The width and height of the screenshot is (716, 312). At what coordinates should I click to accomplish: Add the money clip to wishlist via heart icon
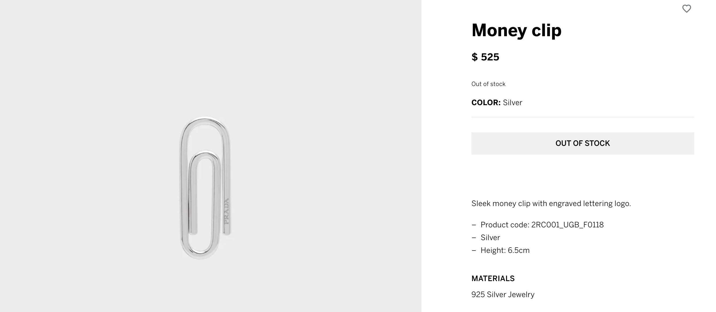click(686, 9)
